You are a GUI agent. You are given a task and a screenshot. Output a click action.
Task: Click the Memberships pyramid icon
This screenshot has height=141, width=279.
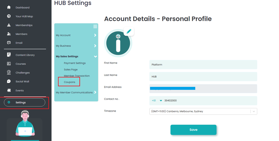(x=9, y=25)
